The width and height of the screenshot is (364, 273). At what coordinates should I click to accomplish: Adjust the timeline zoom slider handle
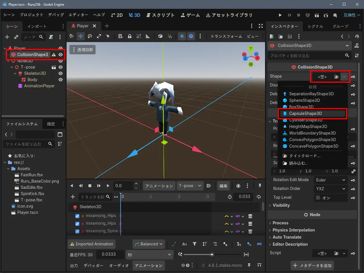tap(212, 255)
